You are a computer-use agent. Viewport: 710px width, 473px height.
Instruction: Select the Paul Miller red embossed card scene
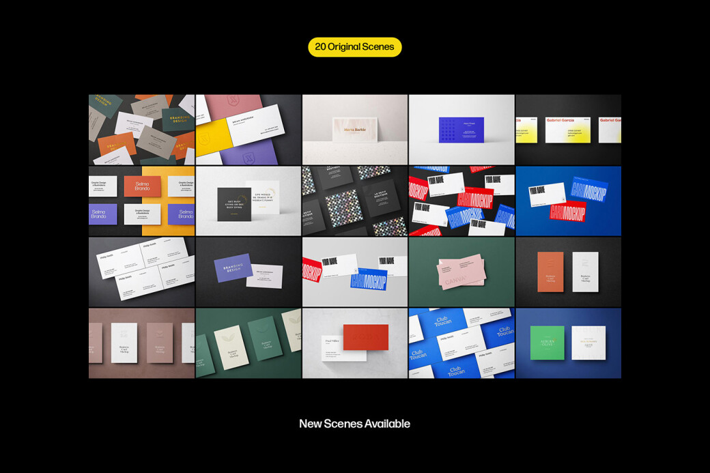[354, 342]
